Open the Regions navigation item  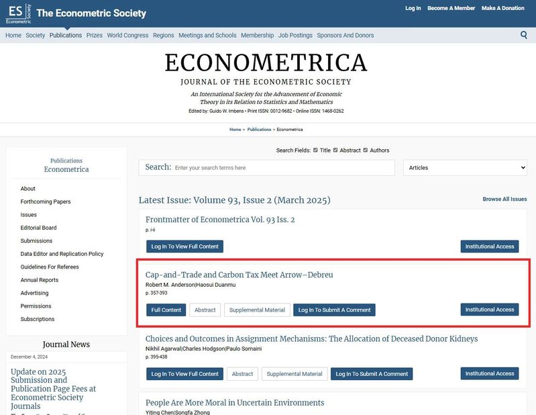164,35
